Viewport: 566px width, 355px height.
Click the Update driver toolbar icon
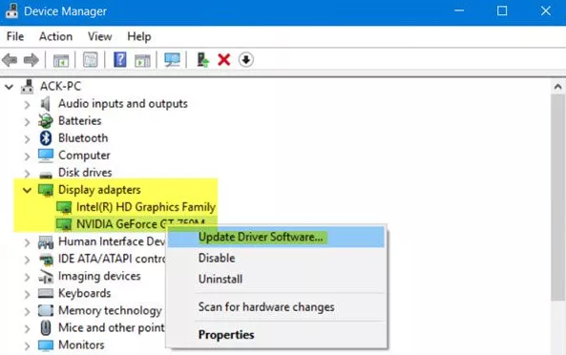point(202,59)
